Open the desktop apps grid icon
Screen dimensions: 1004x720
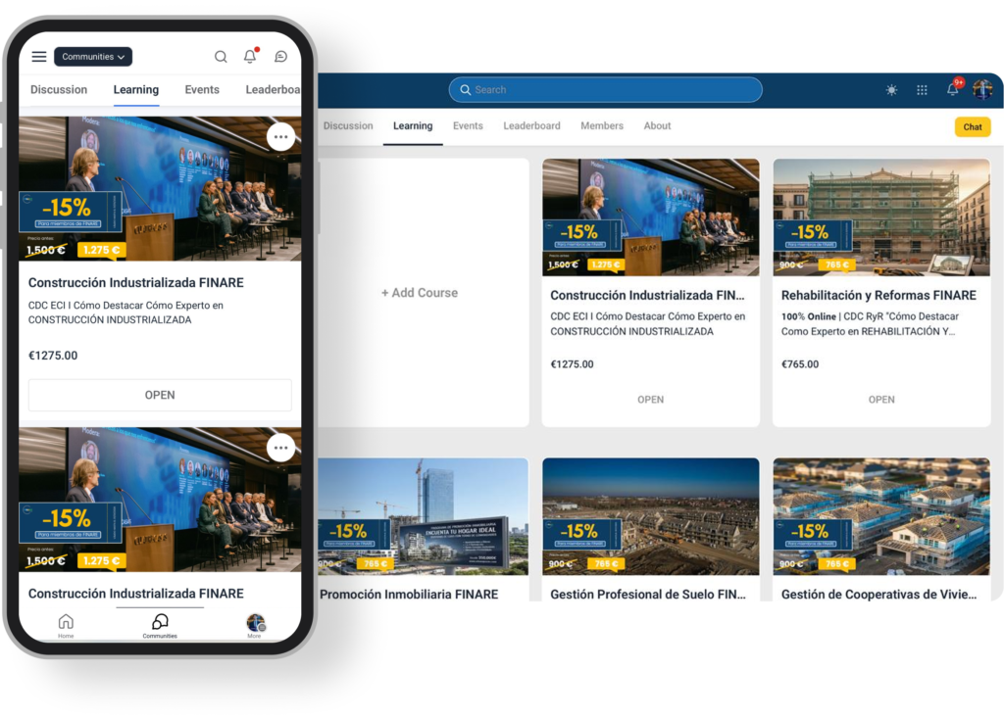pos(922,90)
